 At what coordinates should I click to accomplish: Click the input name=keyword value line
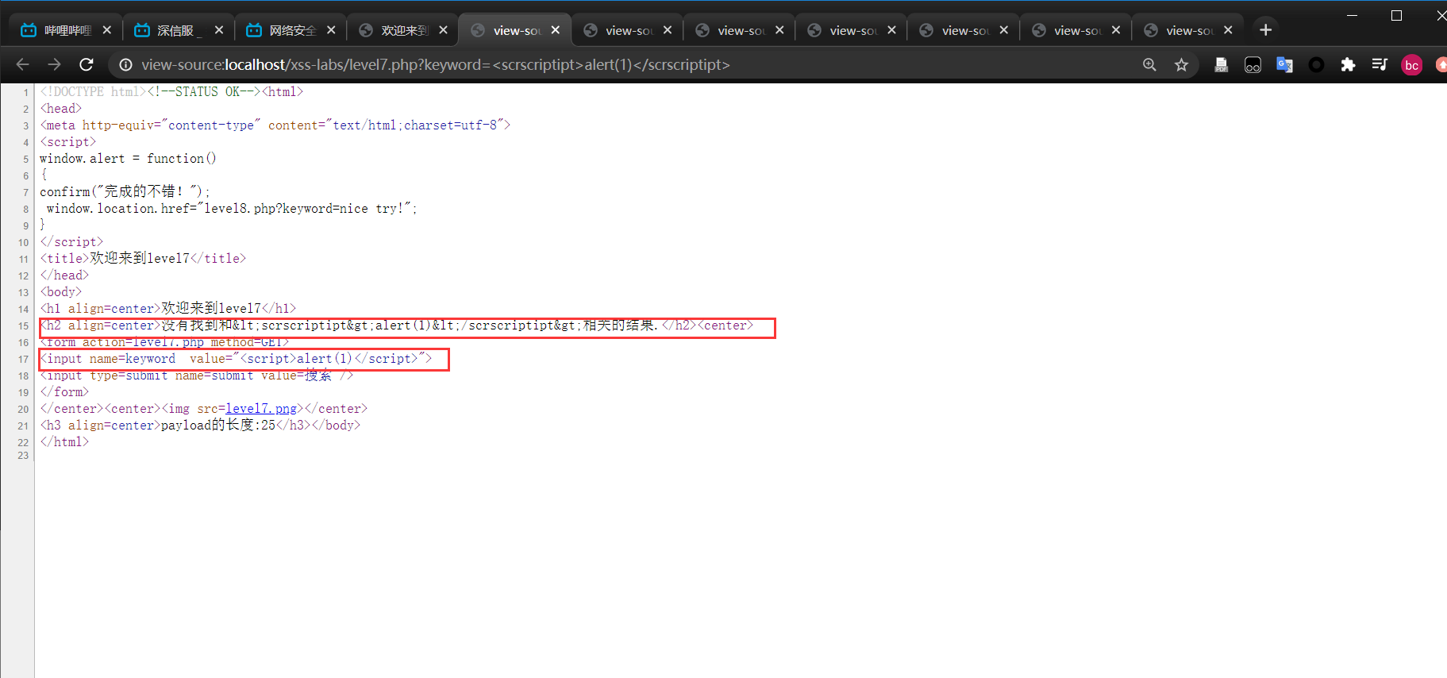tap(236, 359)
